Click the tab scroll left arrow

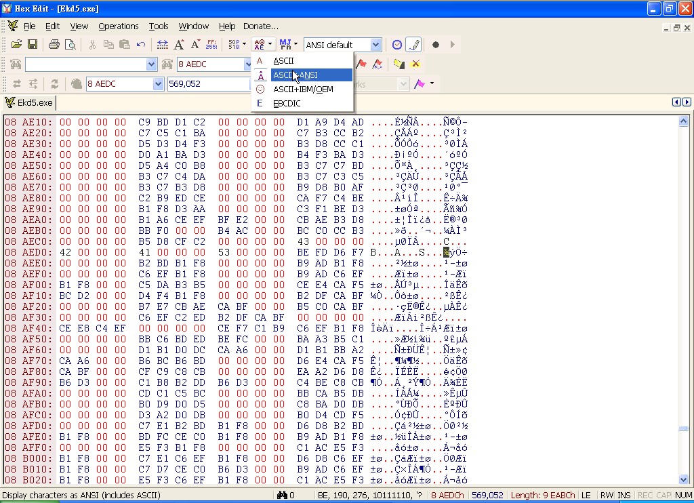[x=676, y=102]
